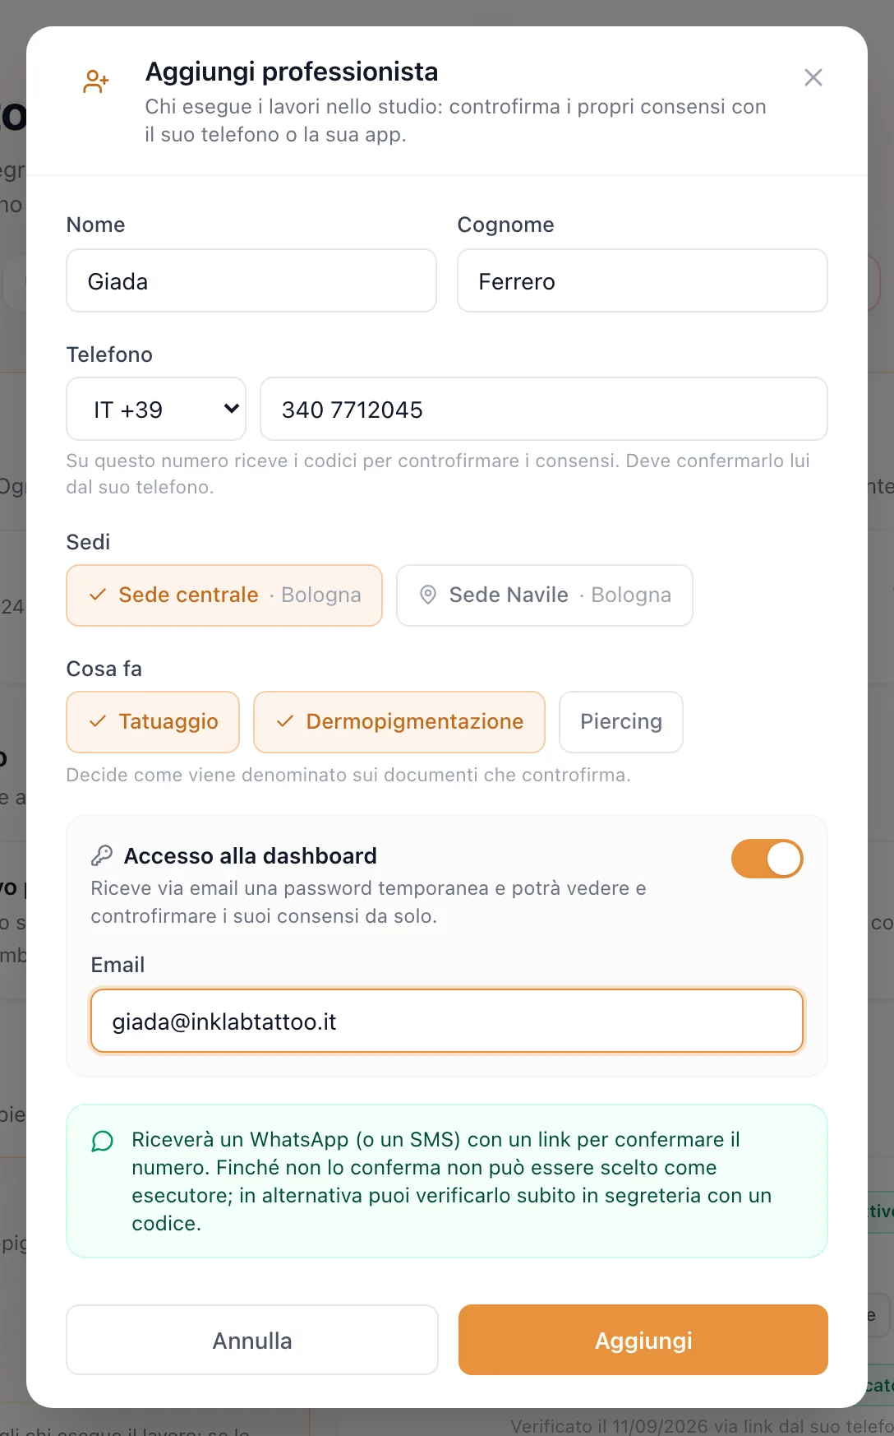
Task: Toggle the Accesso alla dashboard switch off
Action: pyautogui.click(x=767, y=859)
